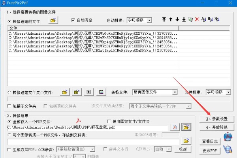
Task: Open file browser for selected files
Action: click(53, 20)
